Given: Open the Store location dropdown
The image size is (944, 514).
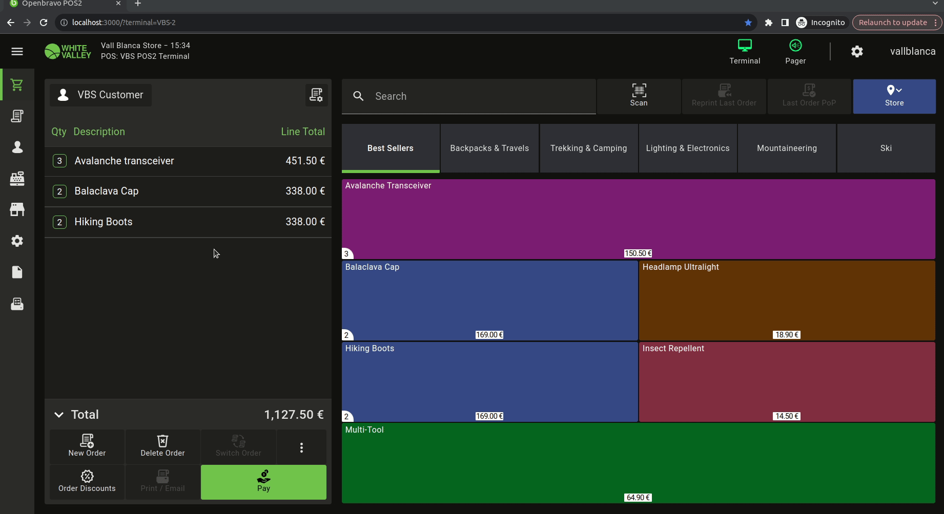Looking at the screenshot, I should pos(894,96).
